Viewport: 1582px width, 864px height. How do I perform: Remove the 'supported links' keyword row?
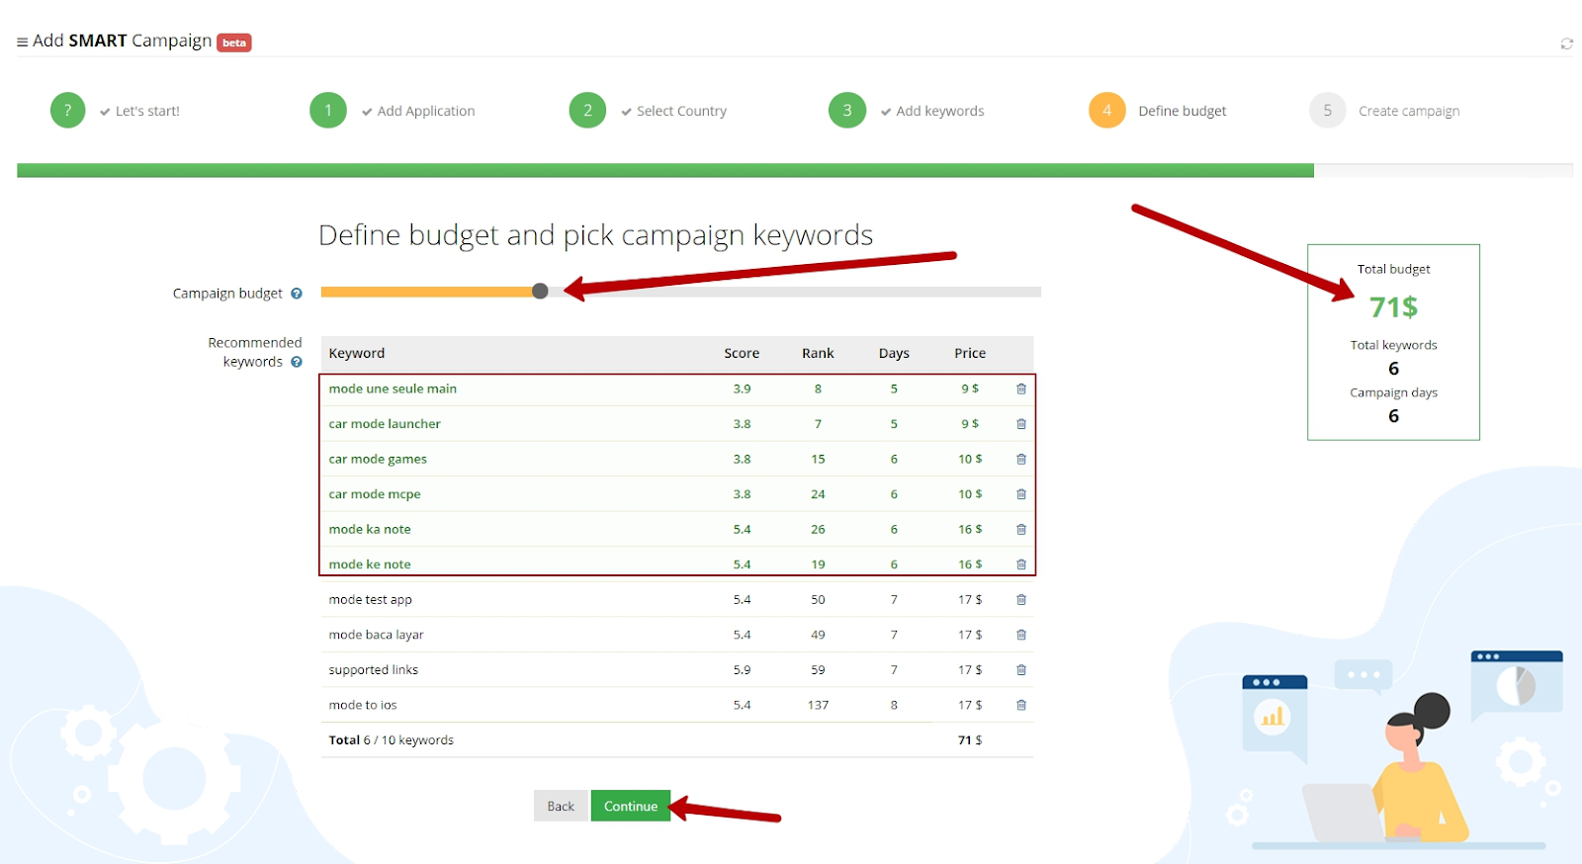[1021, 670]
